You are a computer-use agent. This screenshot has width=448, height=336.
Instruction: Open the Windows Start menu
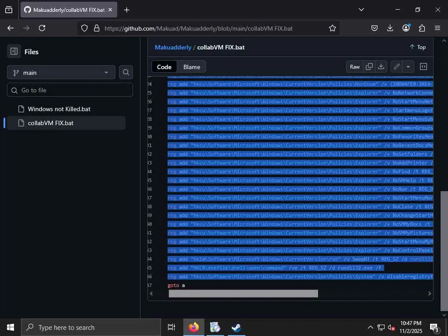point(10,327)
